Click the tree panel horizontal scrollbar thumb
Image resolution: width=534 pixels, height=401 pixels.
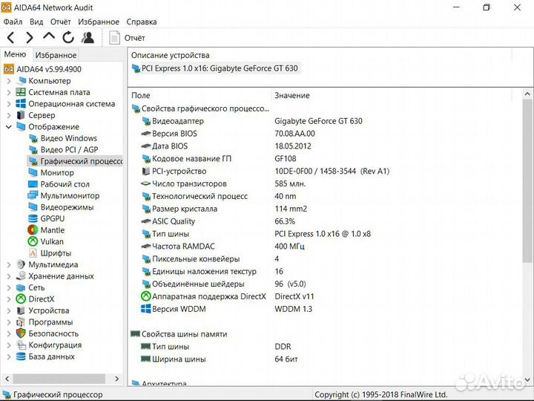click(x=59, y=379)
